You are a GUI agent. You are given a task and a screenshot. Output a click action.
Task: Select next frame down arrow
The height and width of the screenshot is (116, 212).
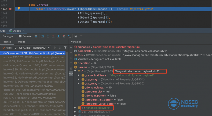60,48
